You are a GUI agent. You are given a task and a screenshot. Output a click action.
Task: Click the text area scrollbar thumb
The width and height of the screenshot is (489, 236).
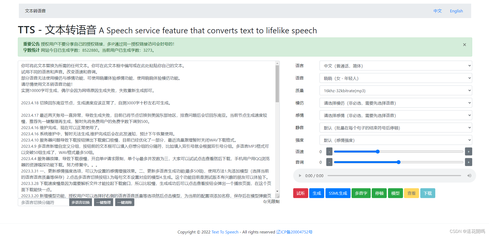[x=277, y=84]
